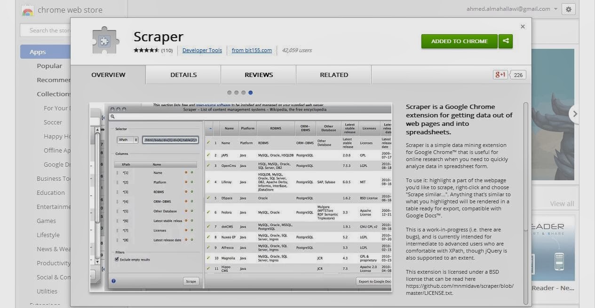Select the fourth screenshot indicator dot
The width and height of the screenshot is (595, 308).
click(x=250, y=92)
